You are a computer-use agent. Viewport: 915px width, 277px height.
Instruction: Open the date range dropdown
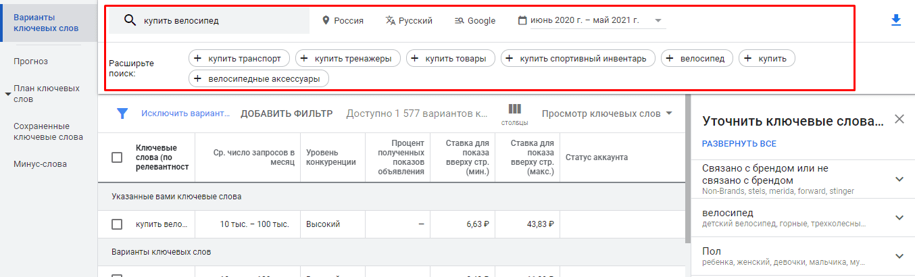591,21
